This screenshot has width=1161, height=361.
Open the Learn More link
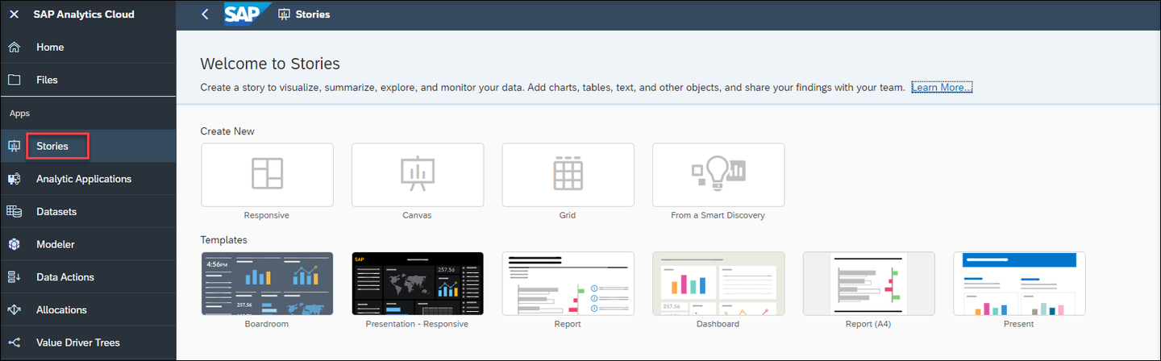click(x=942, y=87)
